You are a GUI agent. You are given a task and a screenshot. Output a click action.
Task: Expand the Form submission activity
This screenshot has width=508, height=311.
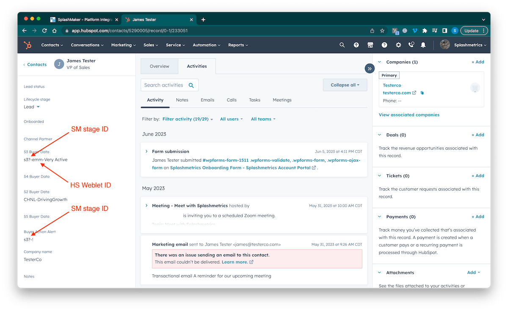click(146, 151)
